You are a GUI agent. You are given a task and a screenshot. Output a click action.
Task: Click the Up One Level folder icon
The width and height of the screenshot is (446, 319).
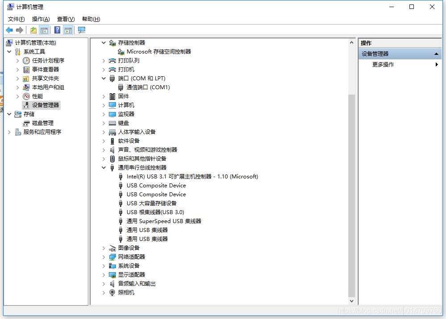click(33, 30)
